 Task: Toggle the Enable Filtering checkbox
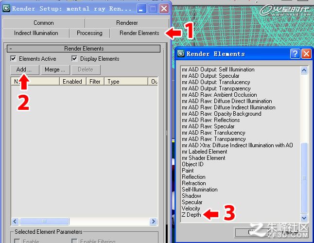[x=74, y=241]
